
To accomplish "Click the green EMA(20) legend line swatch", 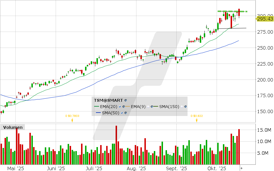I will point(96,107).
